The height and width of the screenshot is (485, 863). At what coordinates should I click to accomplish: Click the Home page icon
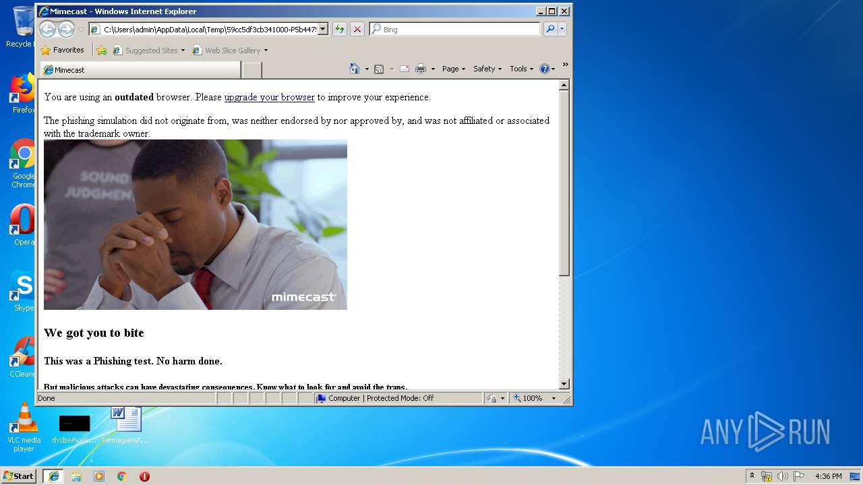point(355,69)
